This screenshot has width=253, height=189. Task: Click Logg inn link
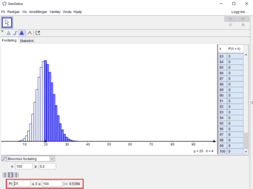[x=240, y=12]
